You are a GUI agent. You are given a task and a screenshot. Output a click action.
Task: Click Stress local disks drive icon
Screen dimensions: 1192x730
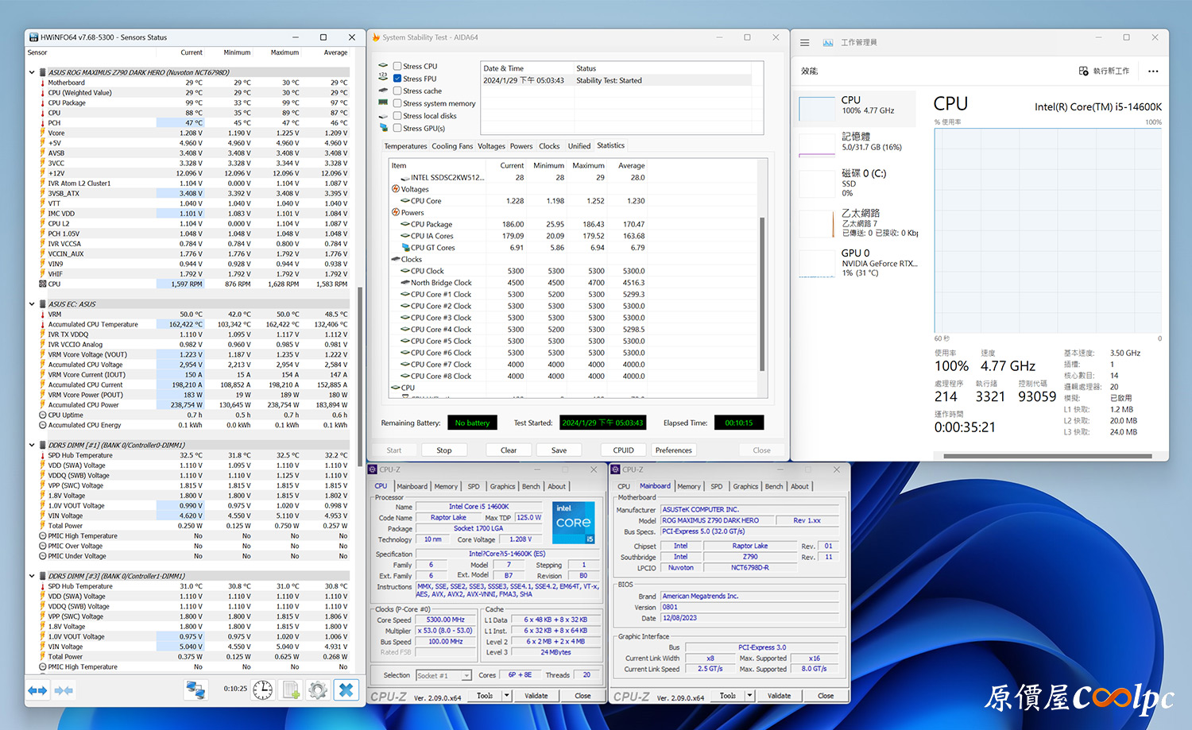pos(383,115)
